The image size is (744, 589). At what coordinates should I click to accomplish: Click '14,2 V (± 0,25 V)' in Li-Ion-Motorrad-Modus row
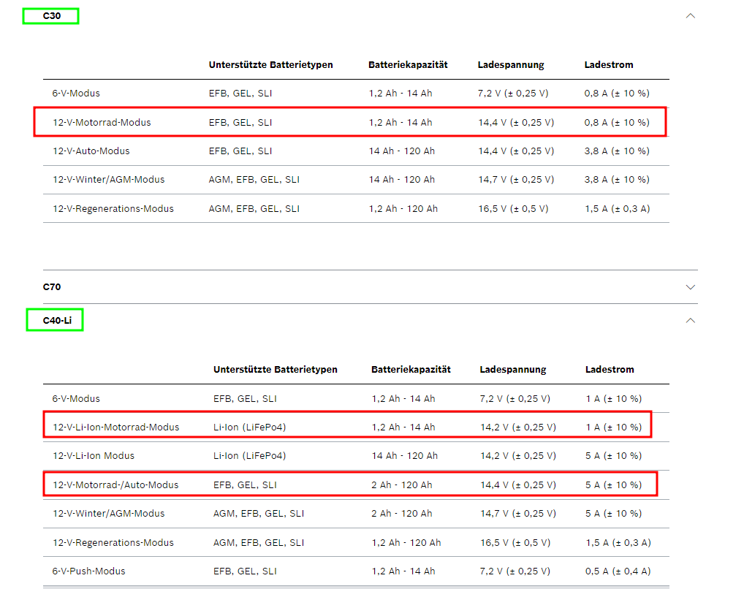(517, 427)
